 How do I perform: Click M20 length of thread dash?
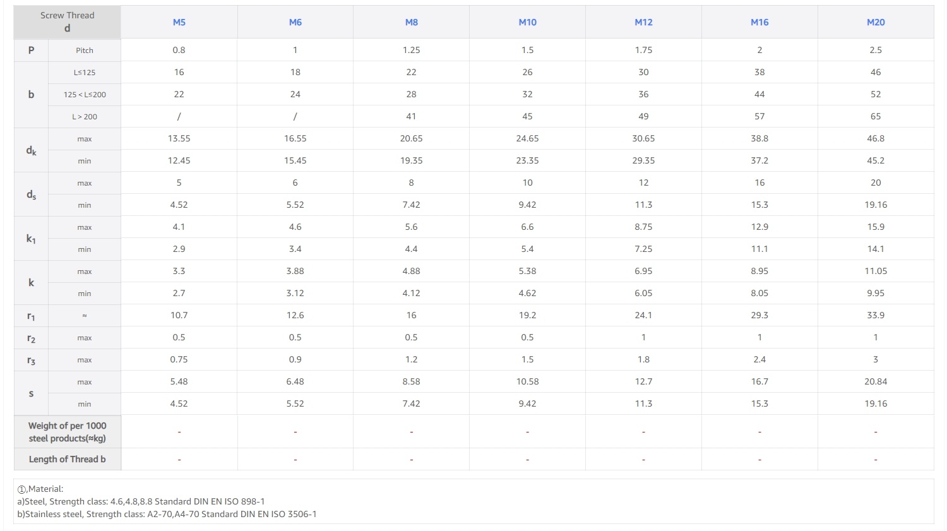tap(876, 460)
